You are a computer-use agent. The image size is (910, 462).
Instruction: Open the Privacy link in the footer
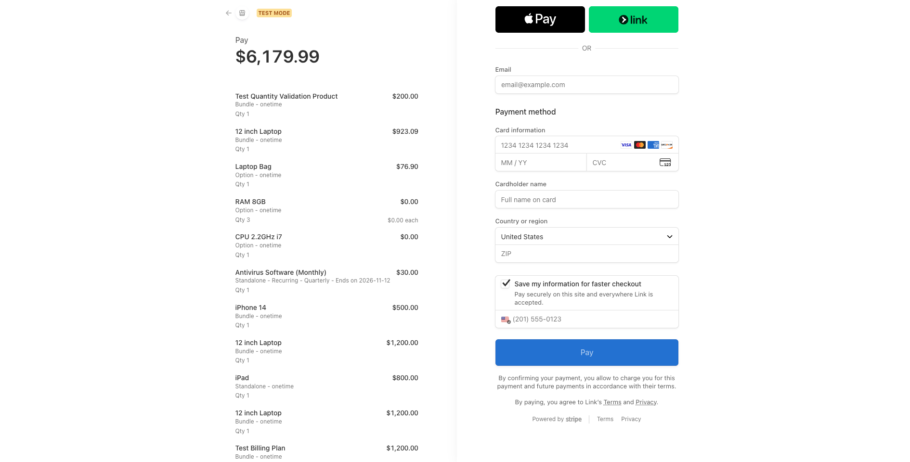click(x=631, y=419)
